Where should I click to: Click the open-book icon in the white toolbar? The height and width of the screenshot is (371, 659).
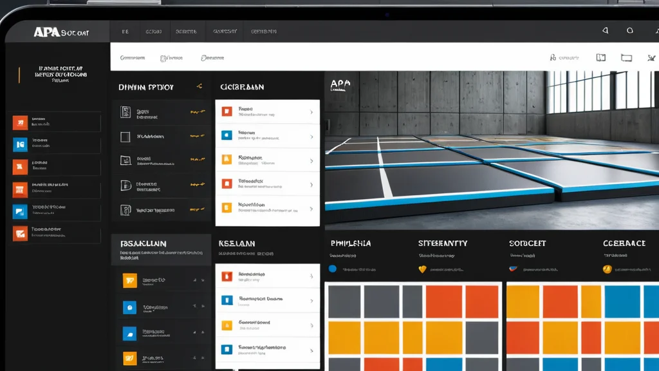tap(601, 57)
